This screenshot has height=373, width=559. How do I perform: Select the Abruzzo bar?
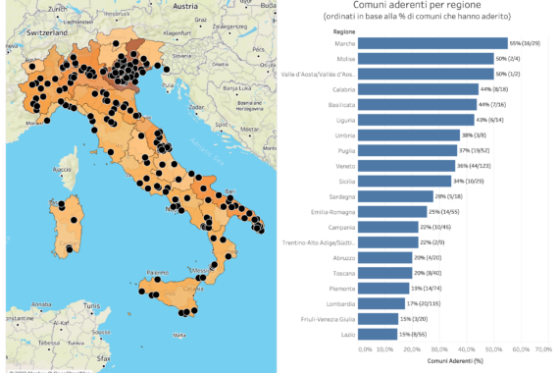[385, 258]
